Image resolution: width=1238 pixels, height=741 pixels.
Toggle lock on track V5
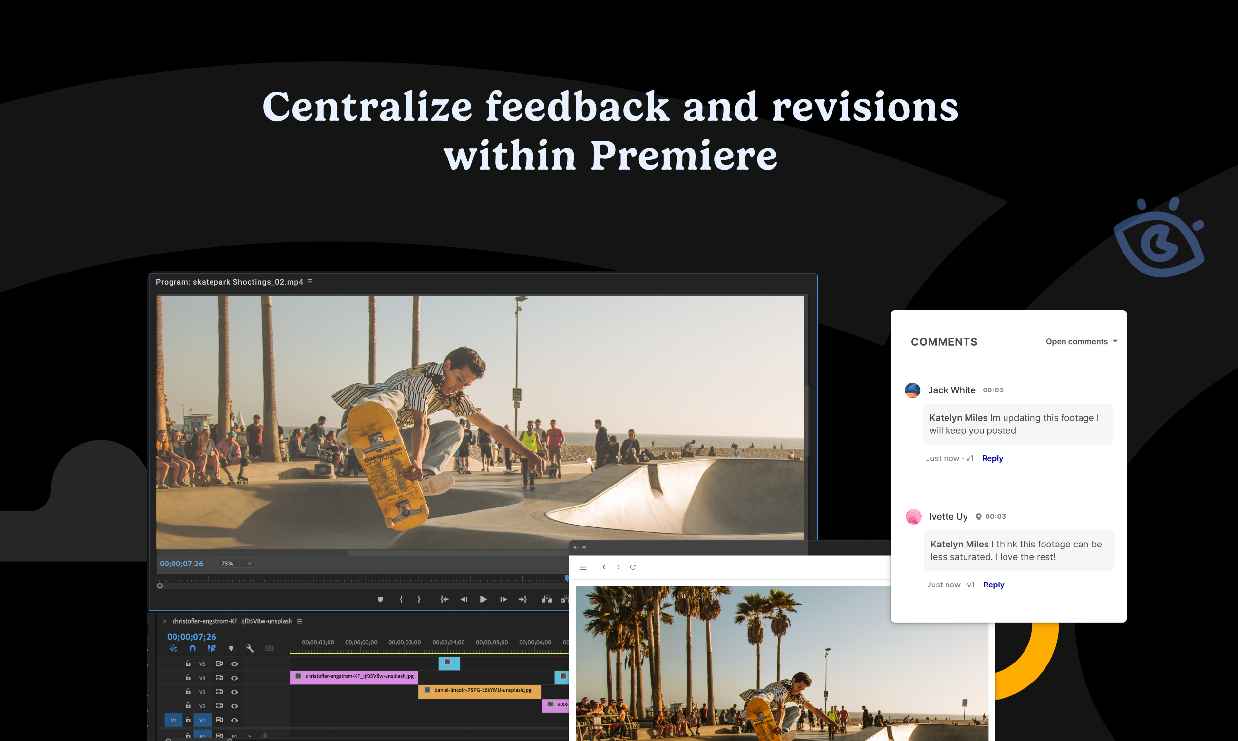188,663
